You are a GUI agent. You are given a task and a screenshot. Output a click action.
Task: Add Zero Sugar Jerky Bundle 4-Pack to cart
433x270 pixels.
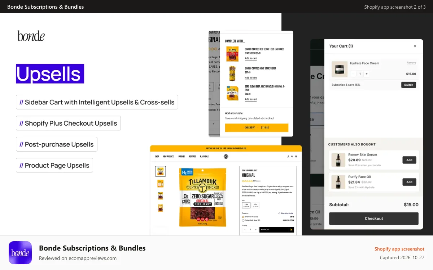point(251,99)
